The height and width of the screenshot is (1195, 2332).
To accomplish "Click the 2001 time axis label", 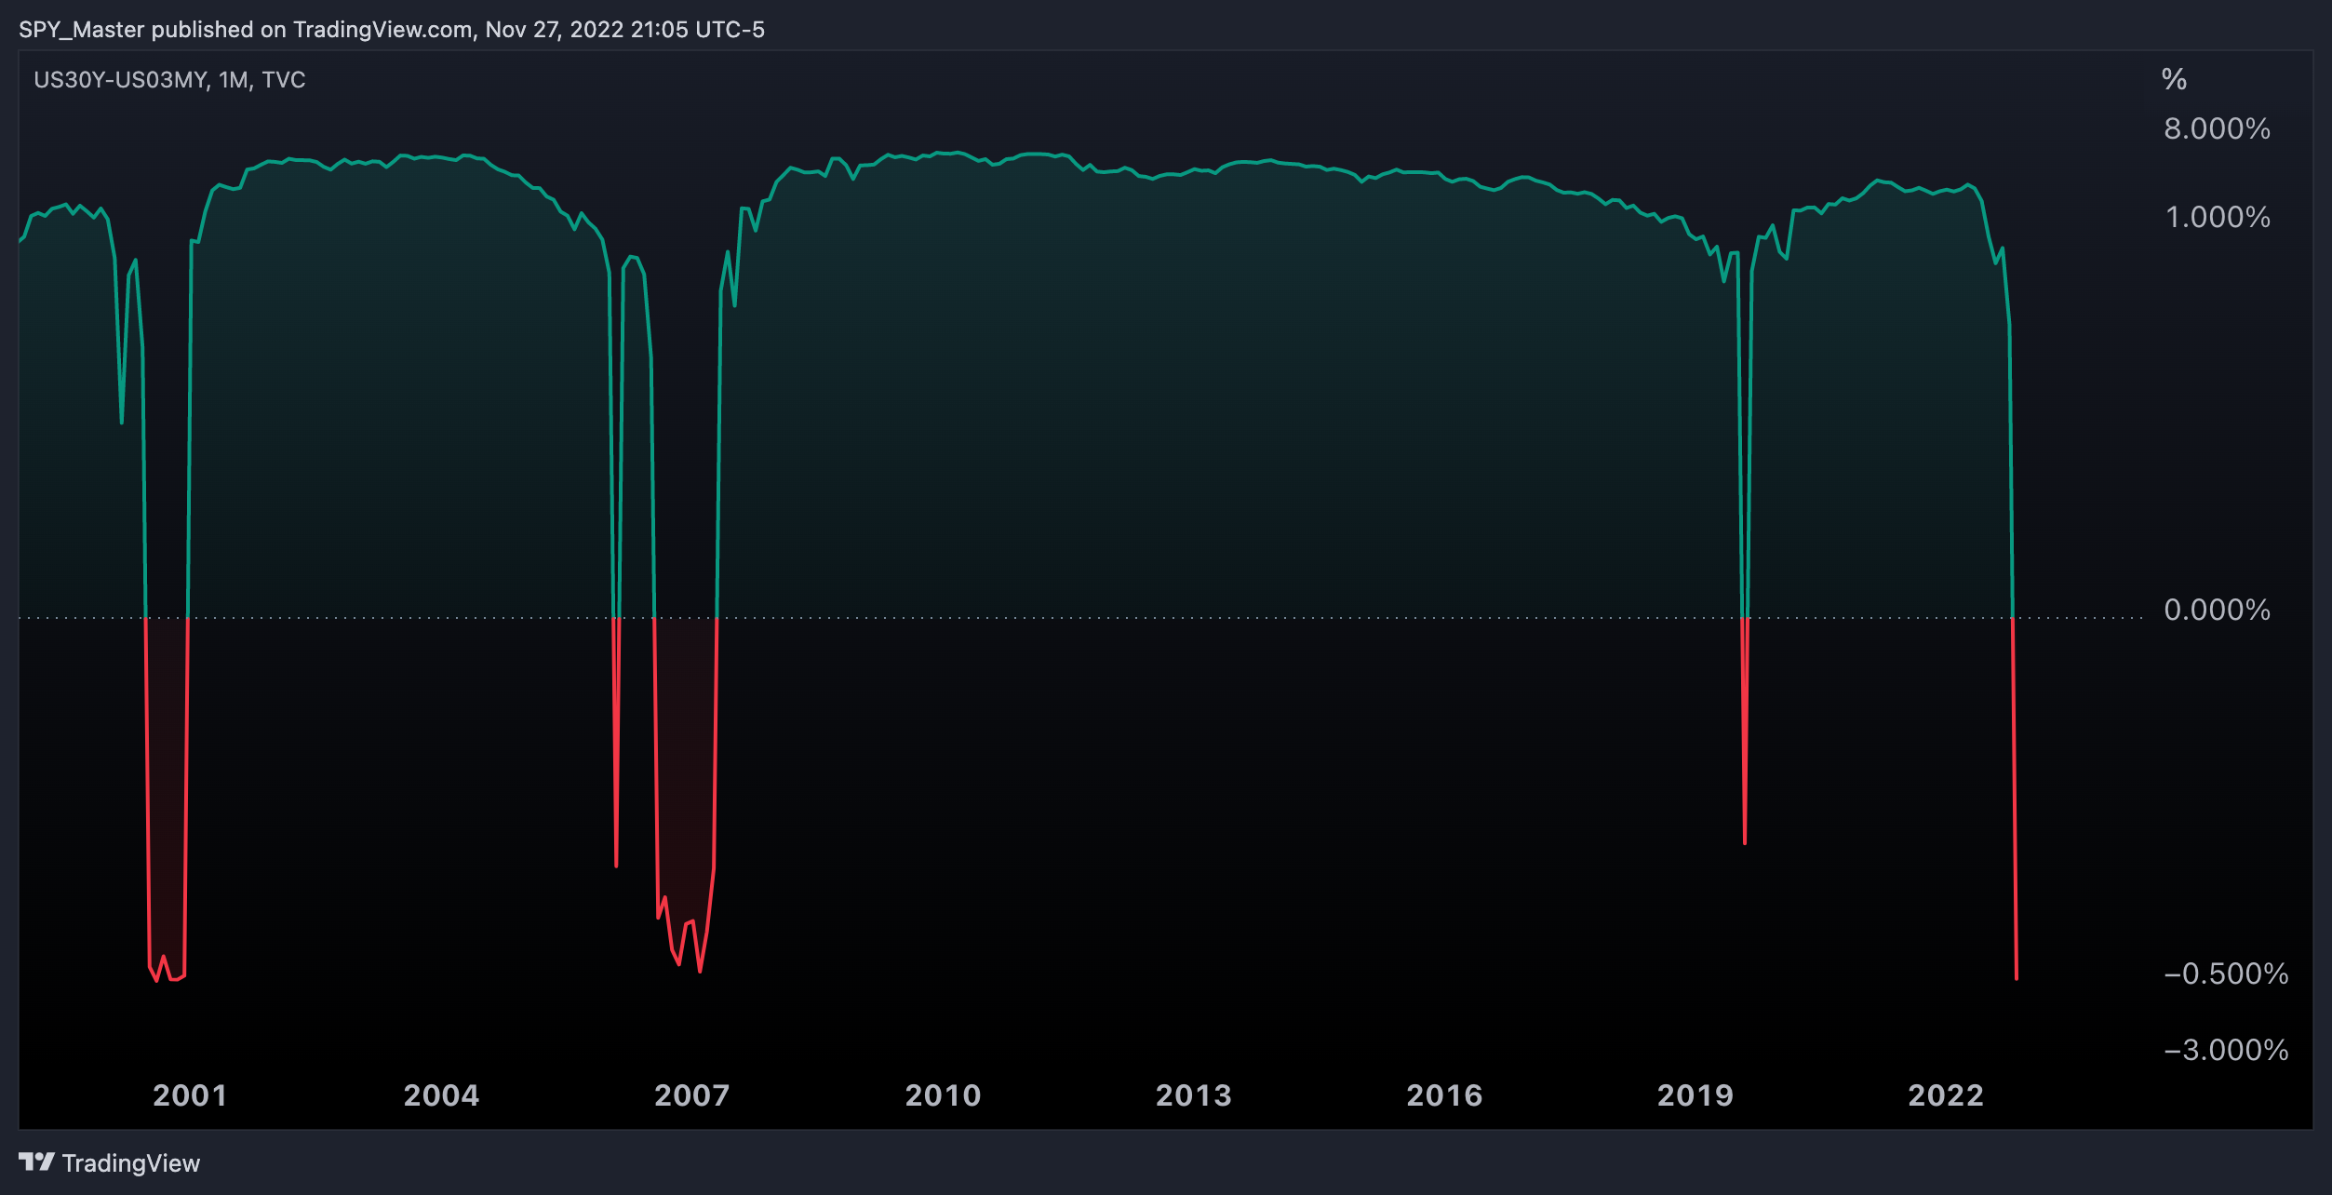I will tap(190, 1095).
